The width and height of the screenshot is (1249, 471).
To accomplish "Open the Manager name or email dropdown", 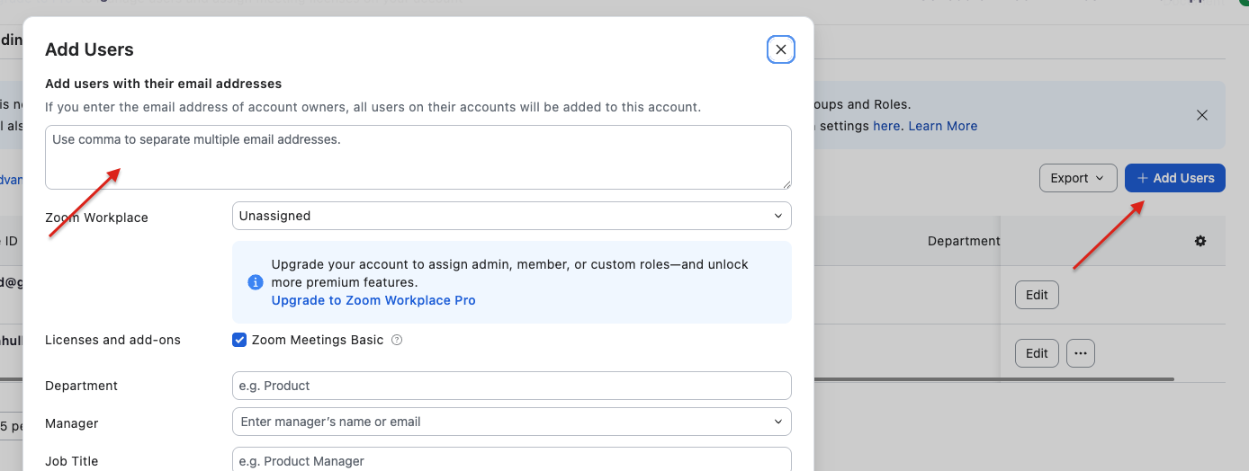I will click(x=512, y=422).
